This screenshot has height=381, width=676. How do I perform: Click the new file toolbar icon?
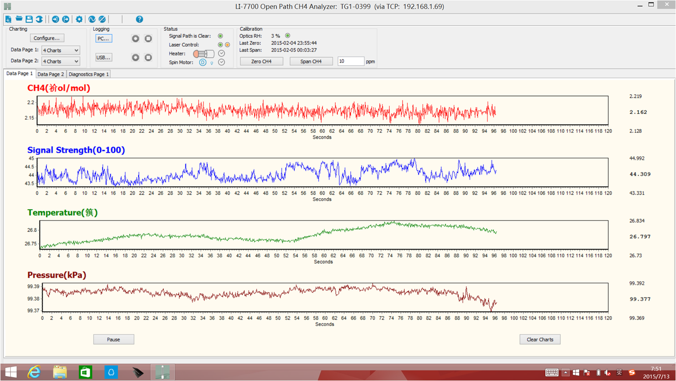pos(8,19)
